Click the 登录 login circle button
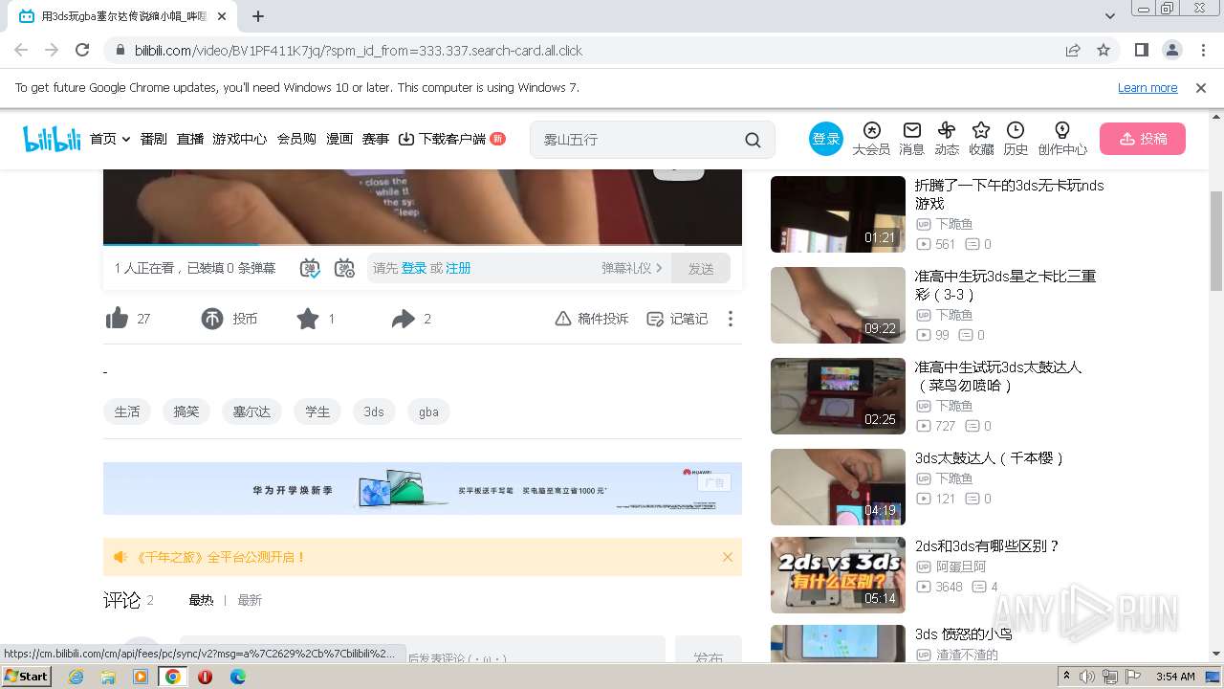Screen dimensions: 1224x689 click(x=826, y=139)
